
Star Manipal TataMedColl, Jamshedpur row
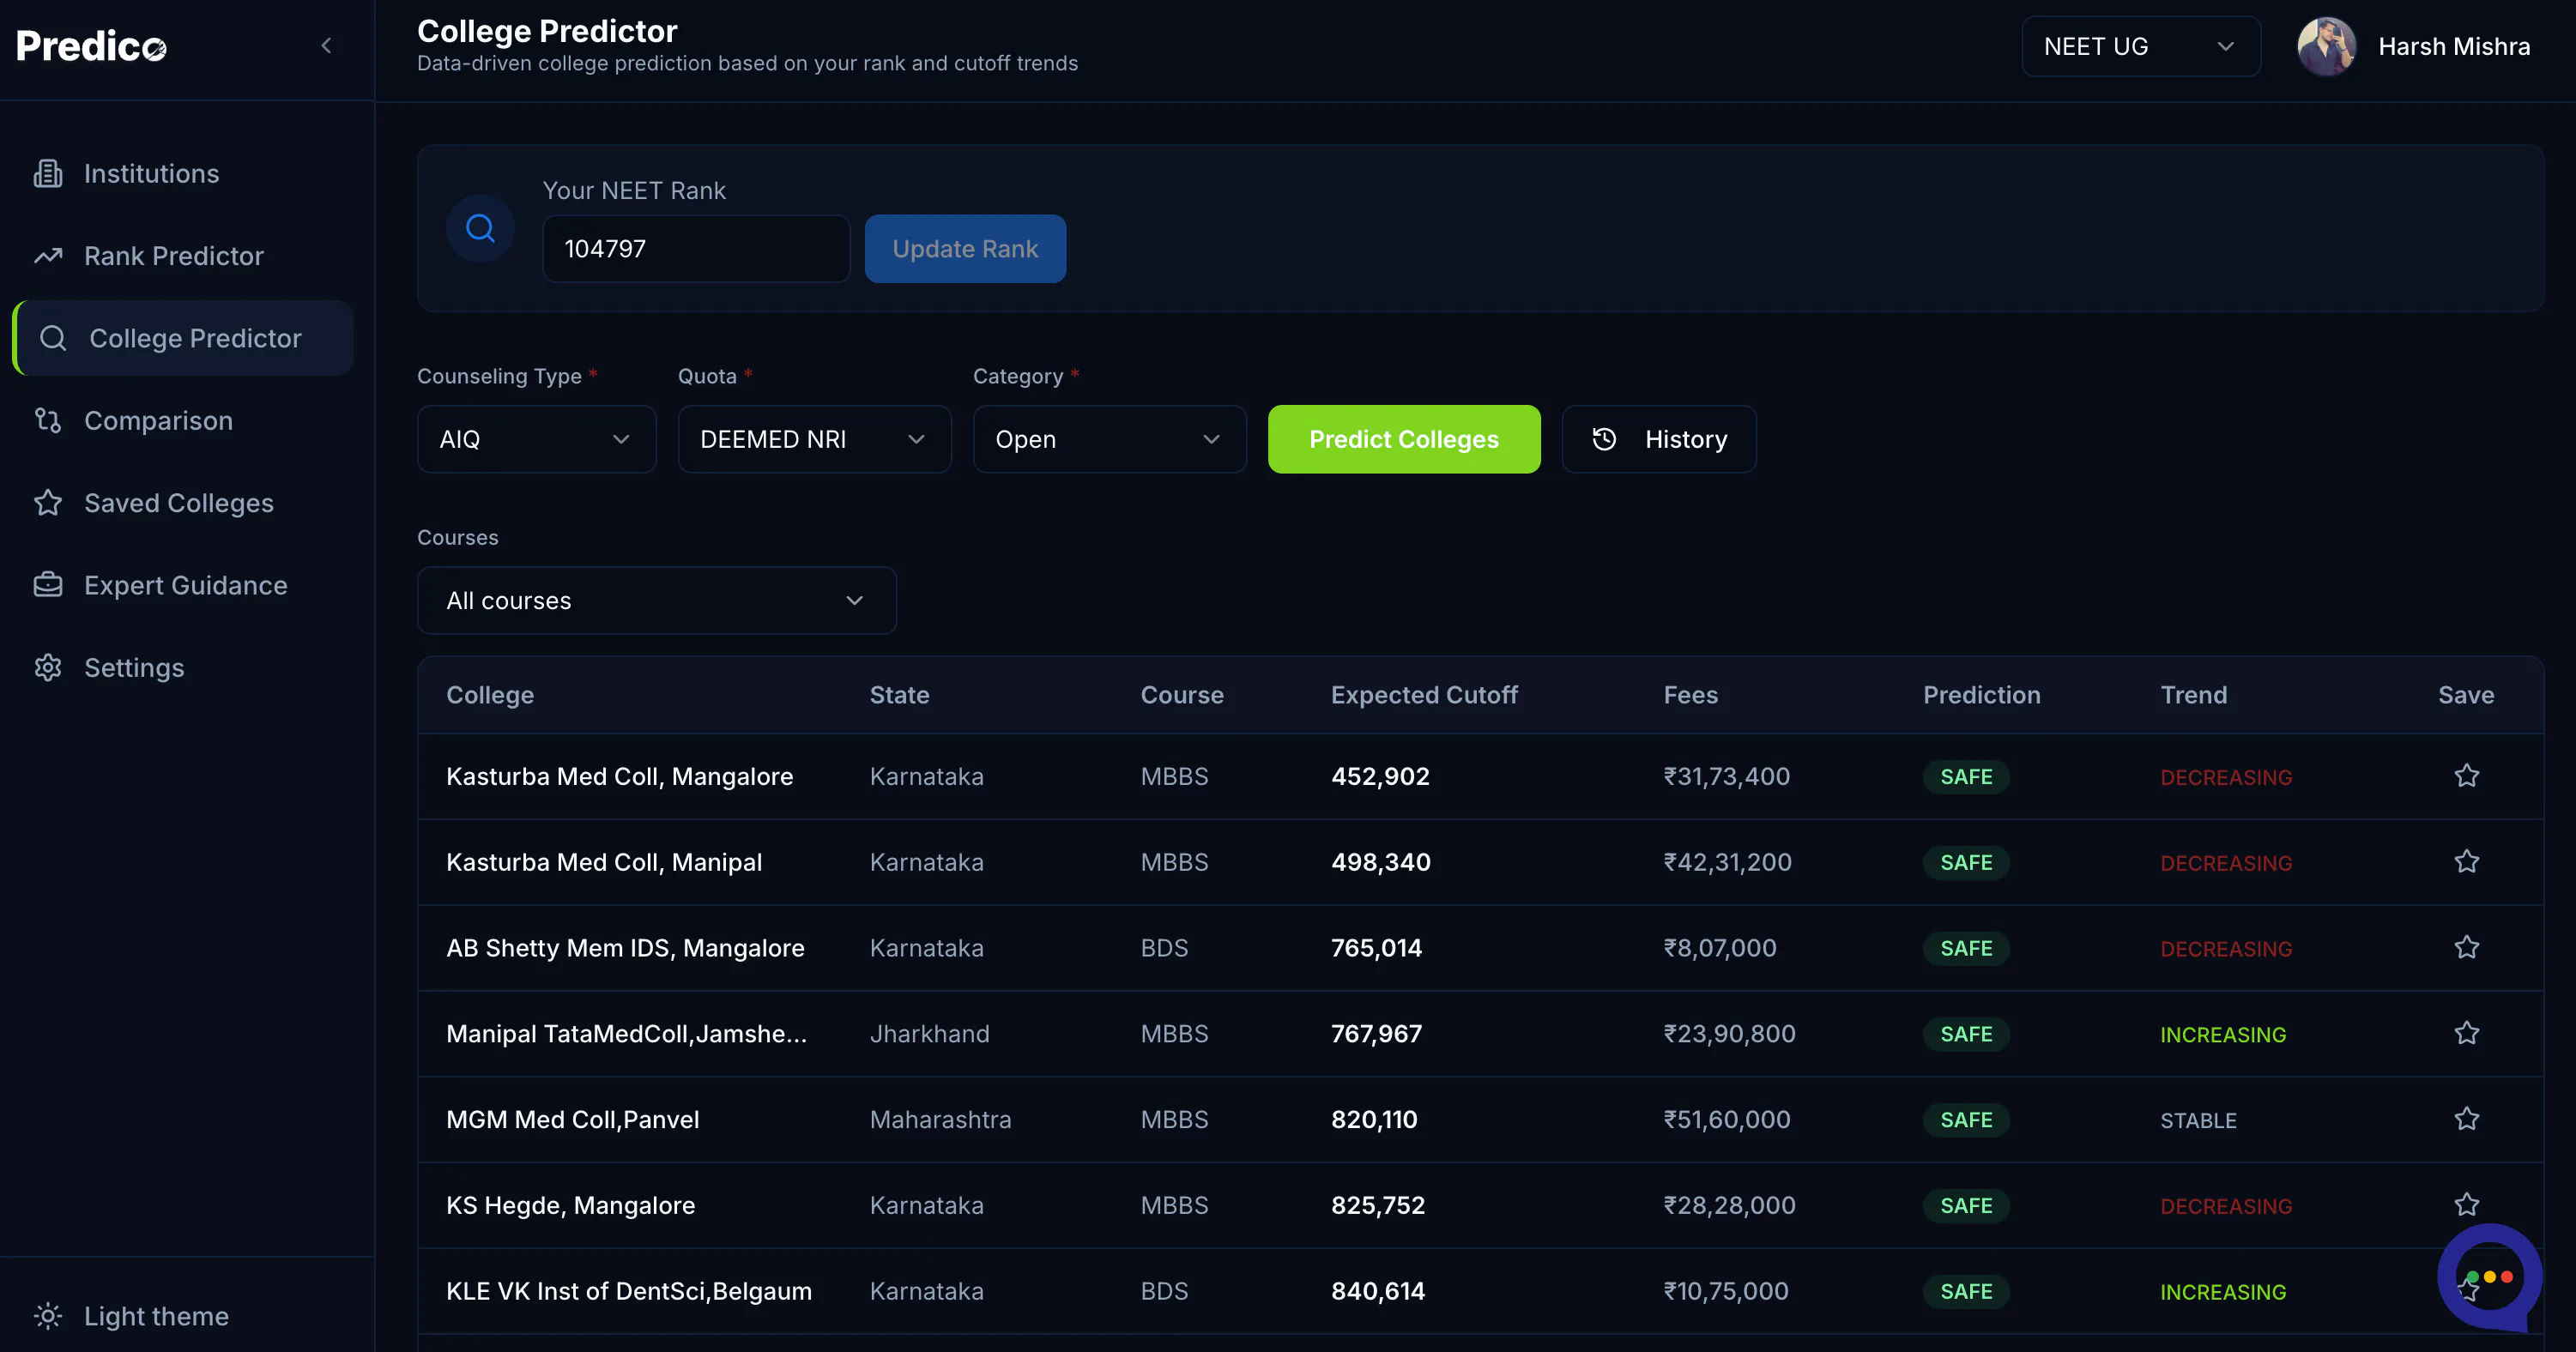click(x=2467, y=1034)
